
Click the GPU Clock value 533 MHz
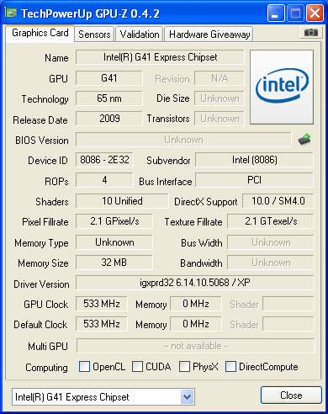pos(102,304)
